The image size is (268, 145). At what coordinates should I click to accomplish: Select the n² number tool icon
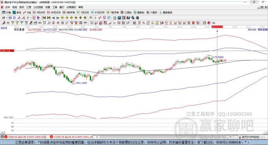[x=44, y=23]
